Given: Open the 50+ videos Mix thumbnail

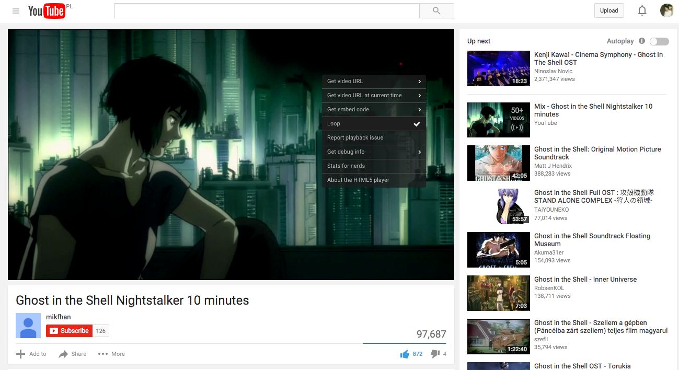Looking at the screenshot, I should pos(499,120).
